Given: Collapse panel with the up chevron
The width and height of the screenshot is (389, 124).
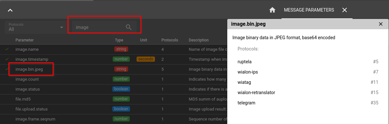Looking at the screenshot, I should click(10, 10).
